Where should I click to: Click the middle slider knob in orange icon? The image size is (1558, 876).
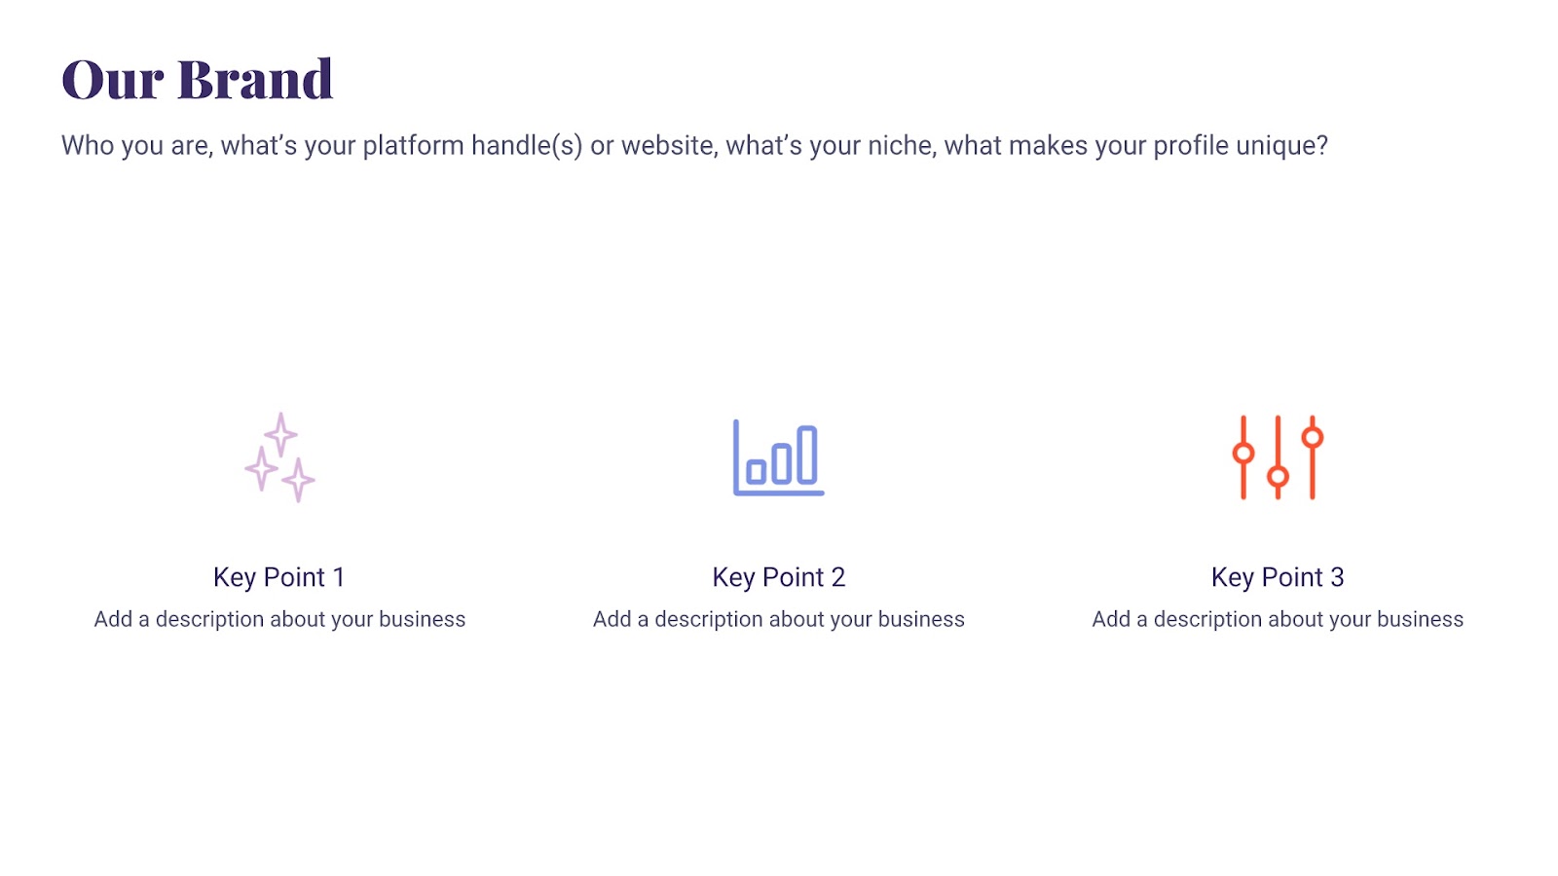click(x=1278, y=476)
